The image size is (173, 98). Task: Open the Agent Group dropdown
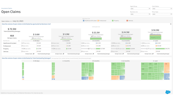click(140, 9)
